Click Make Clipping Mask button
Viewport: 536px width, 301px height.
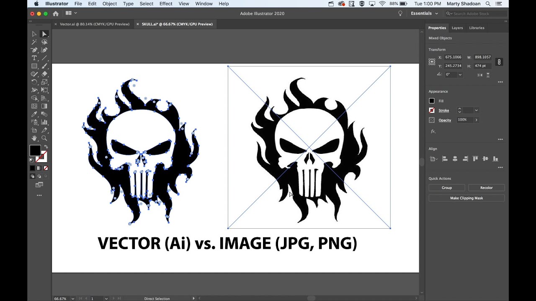pos(466,198)
